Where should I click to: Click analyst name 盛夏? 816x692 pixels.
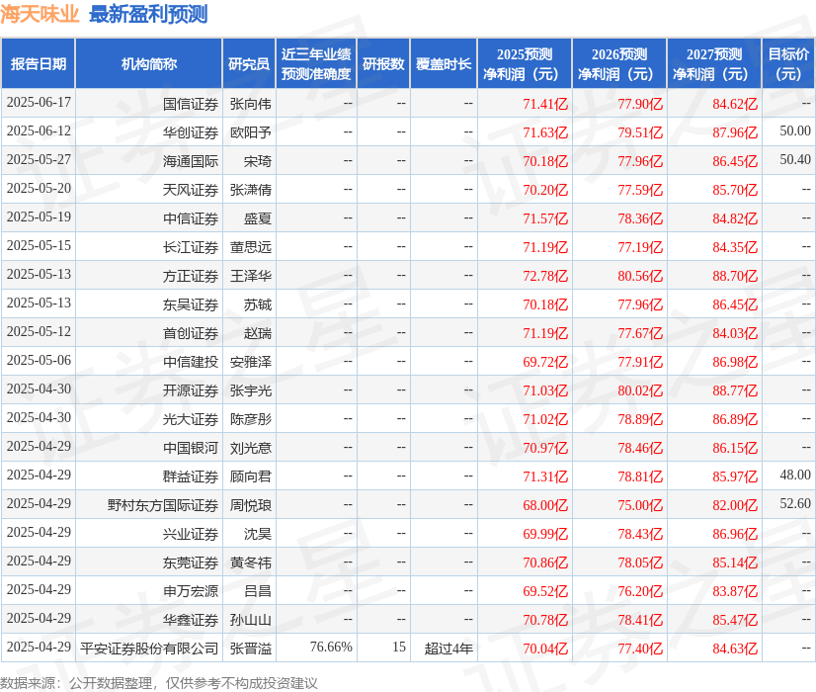point(258,218)
